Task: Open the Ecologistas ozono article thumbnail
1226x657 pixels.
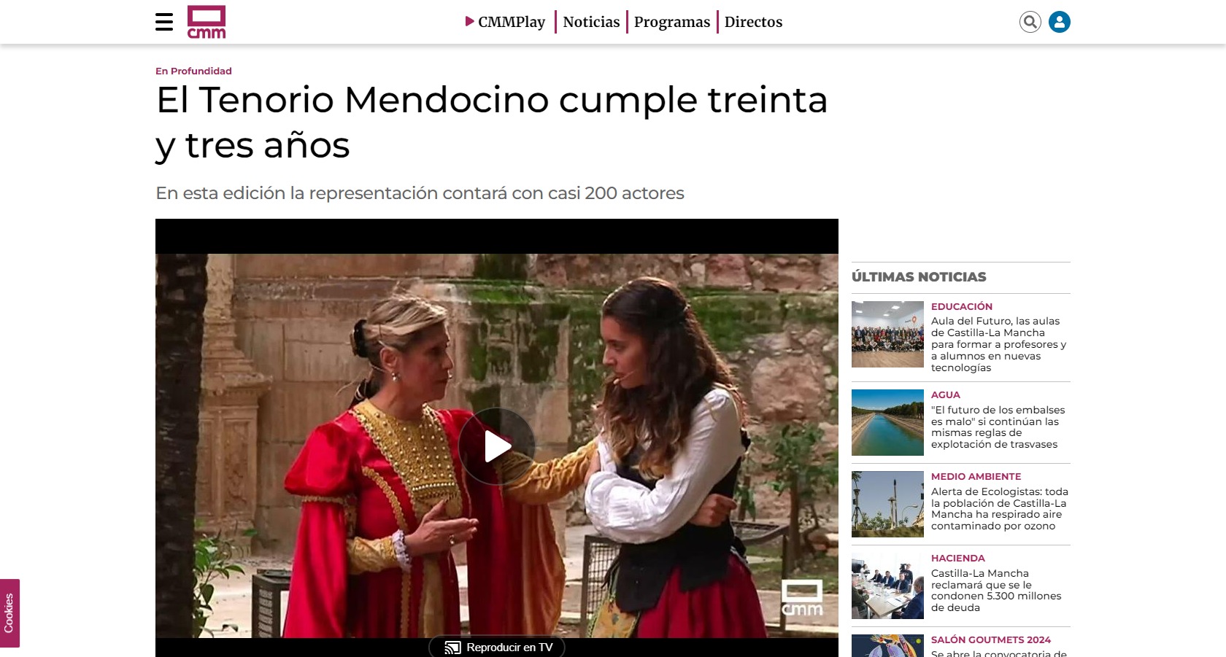Action: (x=887, y=504)
